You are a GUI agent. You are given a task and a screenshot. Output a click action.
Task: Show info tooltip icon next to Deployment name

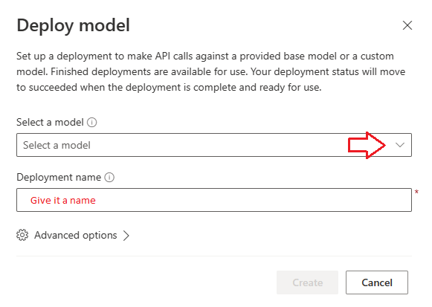[109, 178]
